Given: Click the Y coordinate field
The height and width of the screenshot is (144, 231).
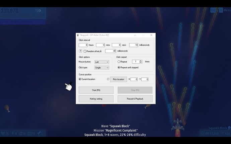Looking at the screenshot, I should pyautogui.click(x=145, y=79).
